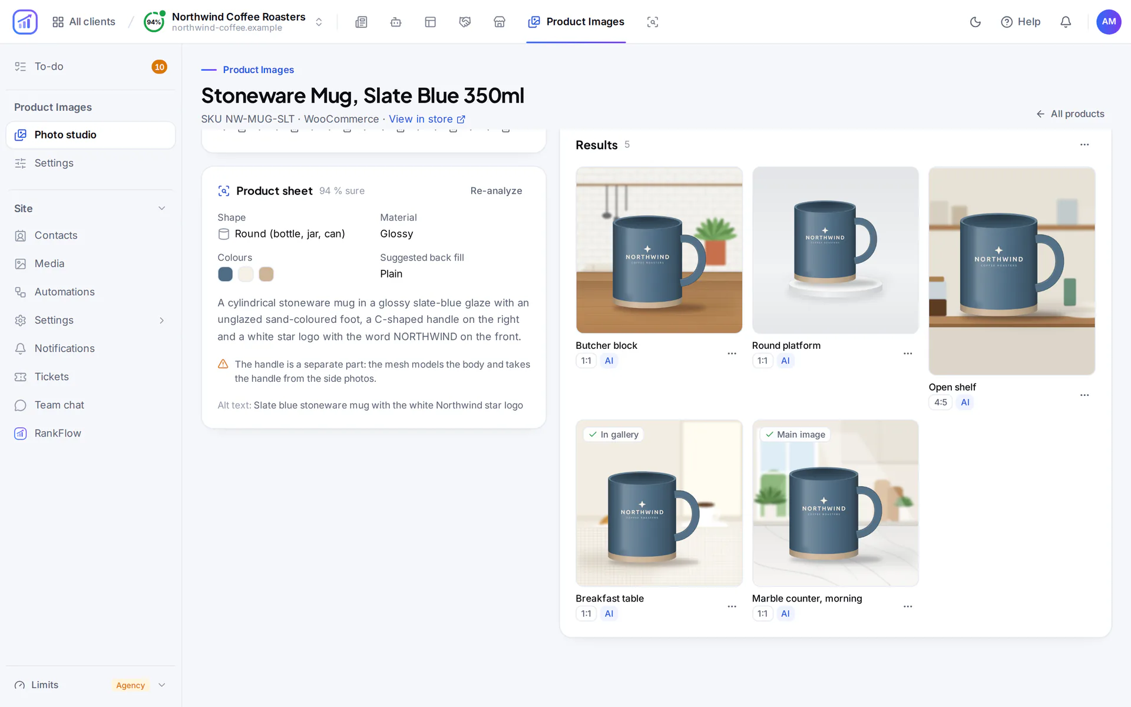1131x707 pixels.
Task: Open Automations in the sidebar
Action: (91, 292)
